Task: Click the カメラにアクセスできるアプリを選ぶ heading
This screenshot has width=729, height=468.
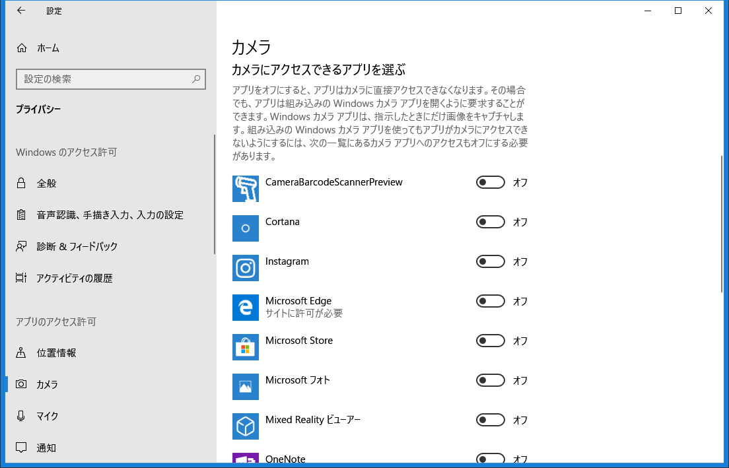Action: point(318,70)
